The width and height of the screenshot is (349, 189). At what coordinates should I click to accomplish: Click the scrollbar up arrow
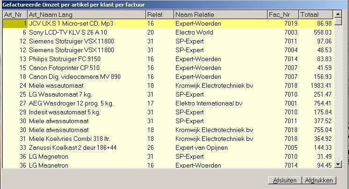[338, 14]
